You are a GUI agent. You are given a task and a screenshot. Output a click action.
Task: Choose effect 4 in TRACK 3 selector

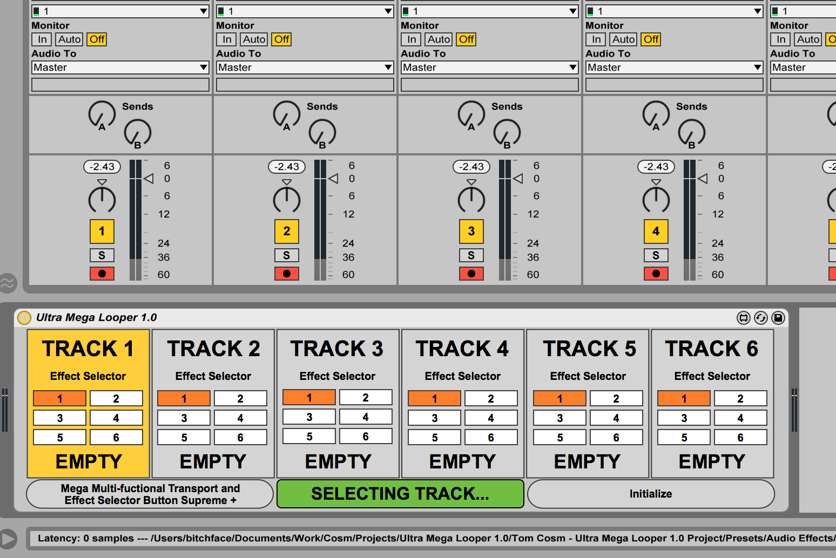pyautogui.click(x=366, y=417)
